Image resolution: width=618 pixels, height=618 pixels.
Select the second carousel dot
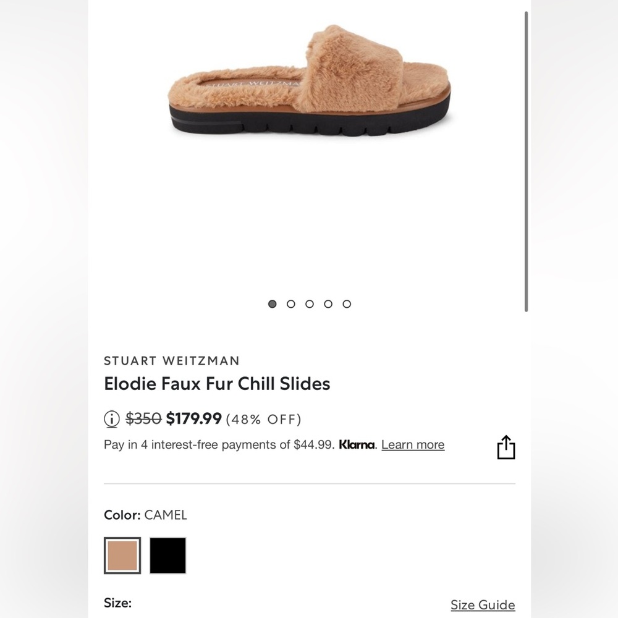point(290,304)
